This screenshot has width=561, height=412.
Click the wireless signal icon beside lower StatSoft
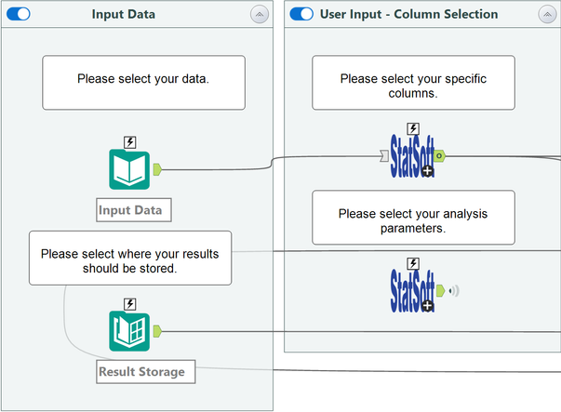click(454, 290)
